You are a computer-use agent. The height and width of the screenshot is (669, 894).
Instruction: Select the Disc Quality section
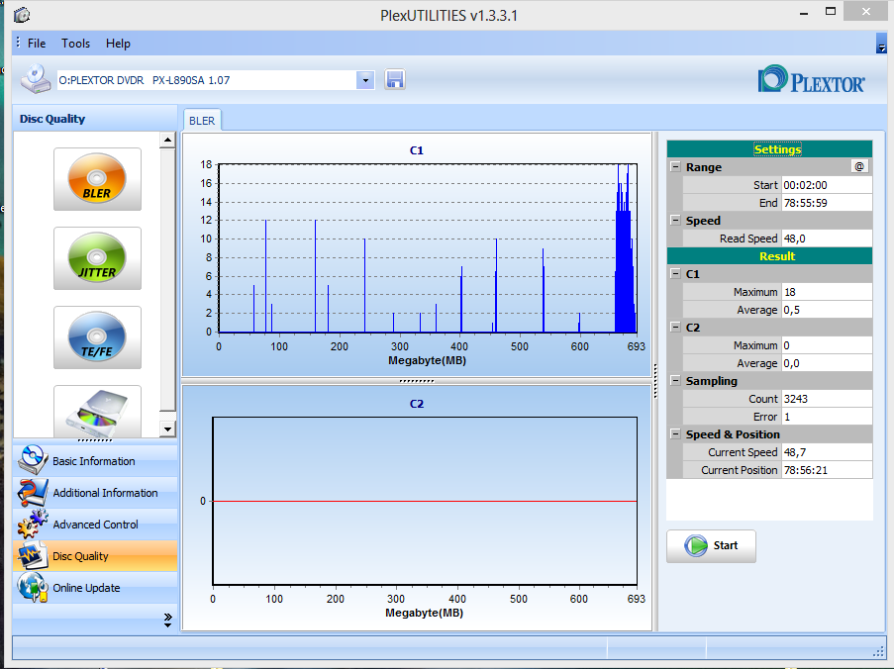(95, 556)
